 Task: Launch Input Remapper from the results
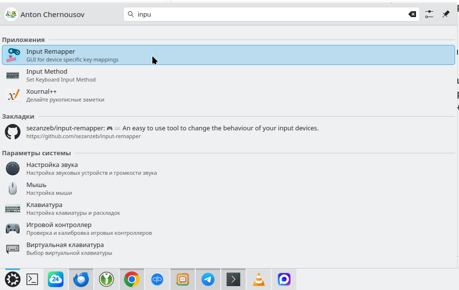pos(51,55)
